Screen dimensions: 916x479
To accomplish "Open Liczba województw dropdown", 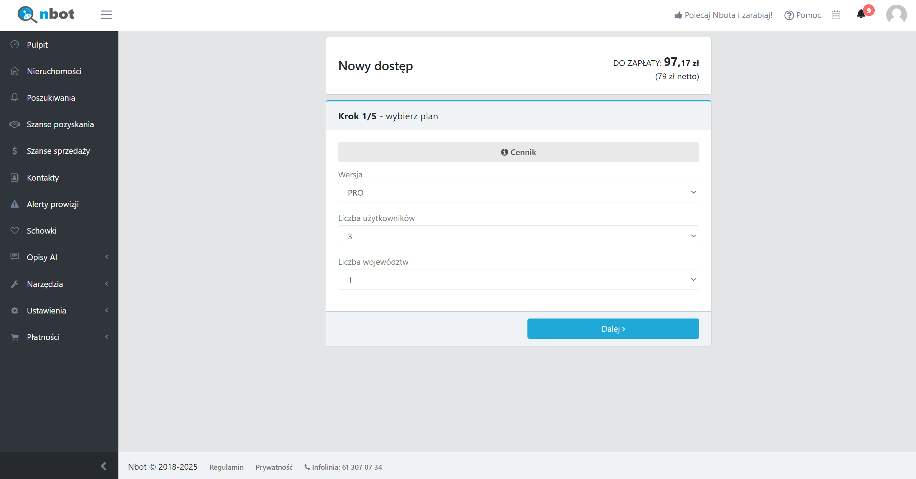I will click(x=518, y=280).
